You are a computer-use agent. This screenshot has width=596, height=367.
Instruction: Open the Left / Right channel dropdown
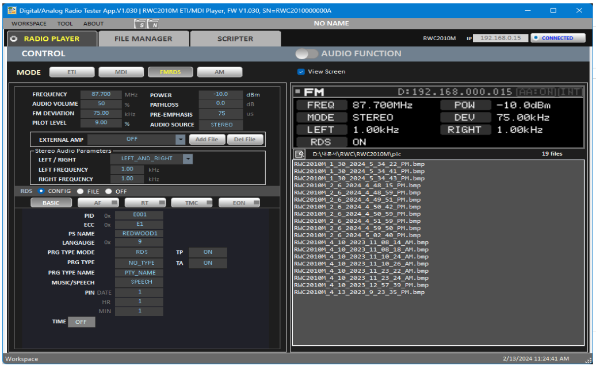pyautogui.click(x=188, y=159)
